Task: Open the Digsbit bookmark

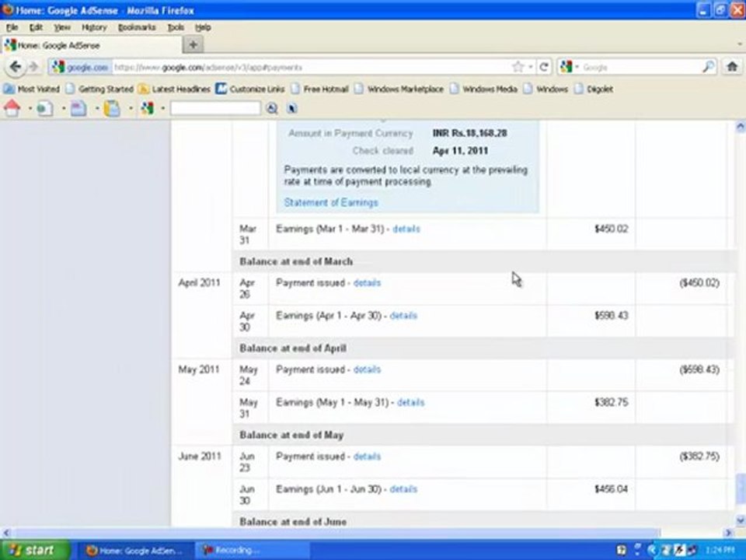Action: [594, 89]
